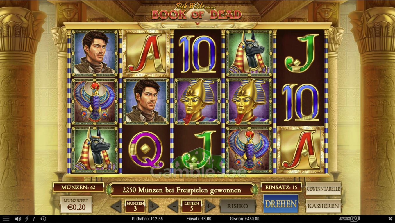Image resolution: width=395 pixels, height=223 pixels.
Task: Open the Gewinntabelle paytable
Action: click(323, 189)
